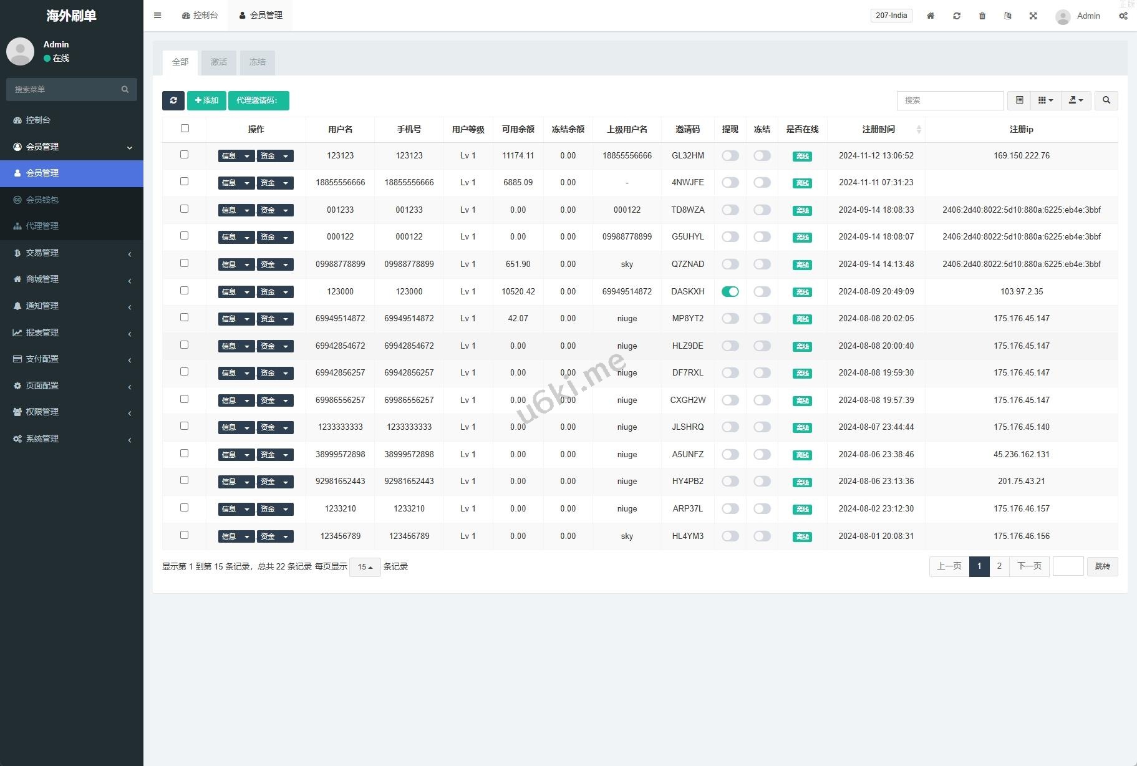Screen dimensions: 1137x766
Task: Click the gears settings icon at top right
Action: [x=1123, y=16]
